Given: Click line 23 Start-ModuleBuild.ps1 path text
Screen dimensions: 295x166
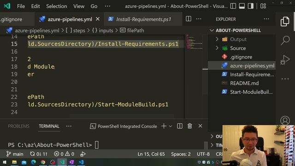Looking at the screenshot, I should pos(98,105).
